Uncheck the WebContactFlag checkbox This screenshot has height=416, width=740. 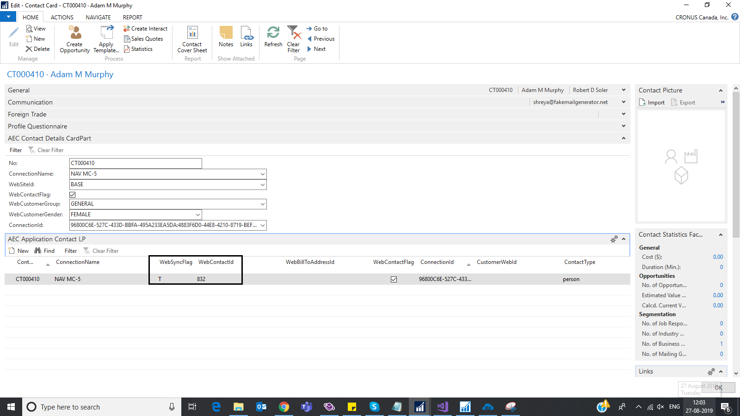click(x=72, y=194)
